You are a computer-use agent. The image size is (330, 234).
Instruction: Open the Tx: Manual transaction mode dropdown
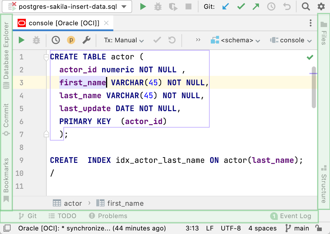click(x=124, y=40)
